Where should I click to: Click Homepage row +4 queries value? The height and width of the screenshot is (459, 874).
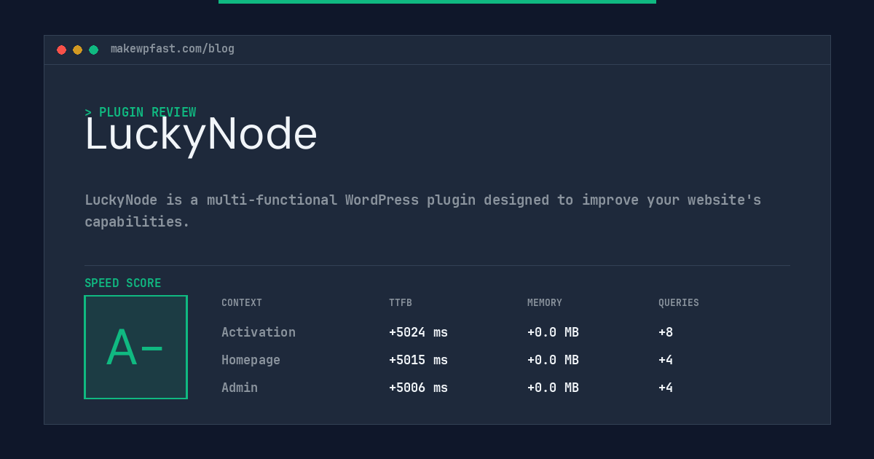click(x=666, y=360)
